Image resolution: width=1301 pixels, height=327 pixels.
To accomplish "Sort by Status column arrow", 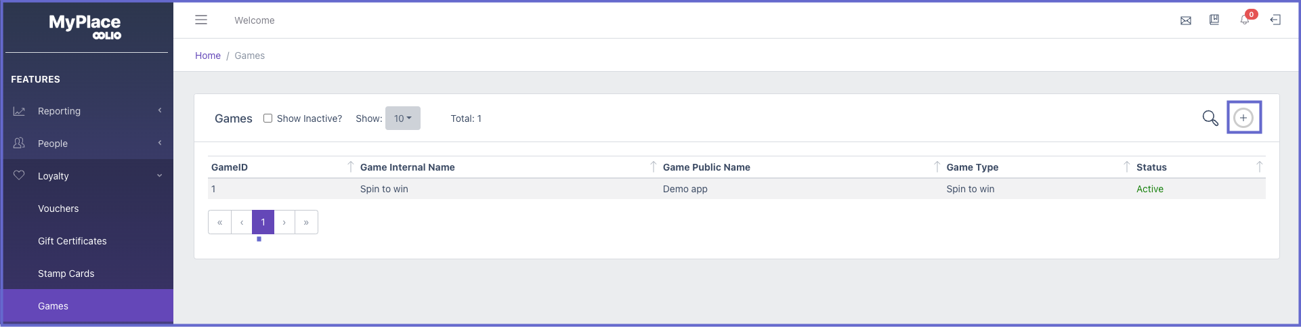I will pos(1259,167).
